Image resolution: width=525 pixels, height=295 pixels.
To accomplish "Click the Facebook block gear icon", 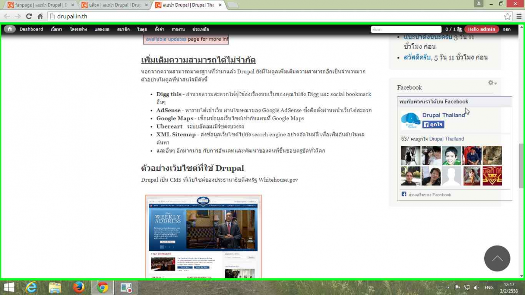I will (492, 83).
